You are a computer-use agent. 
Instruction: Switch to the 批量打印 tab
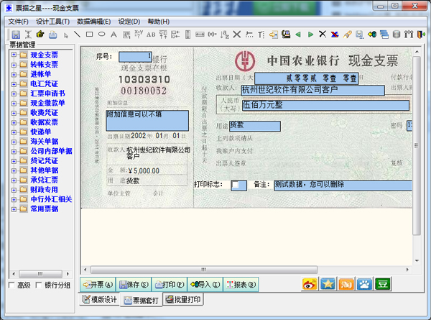[x=183, y=299]
